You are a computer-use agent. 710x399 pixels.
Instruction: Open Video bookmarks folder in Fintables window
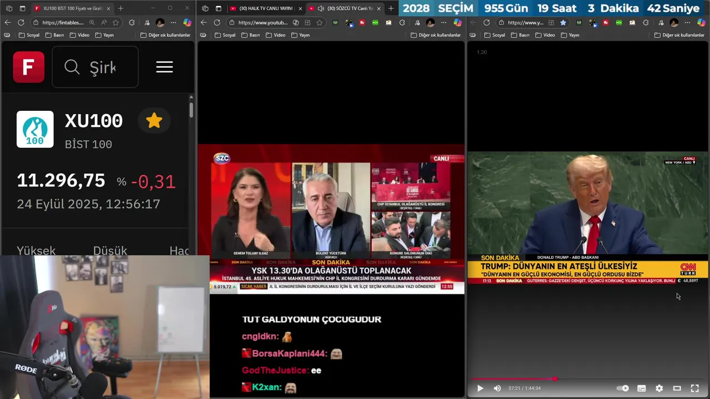point(79,35)
